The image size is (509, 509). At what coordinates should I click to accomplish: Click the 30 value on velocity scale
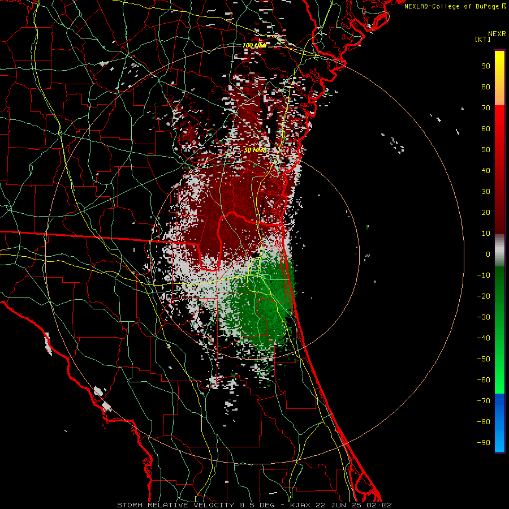click(486, 192)
